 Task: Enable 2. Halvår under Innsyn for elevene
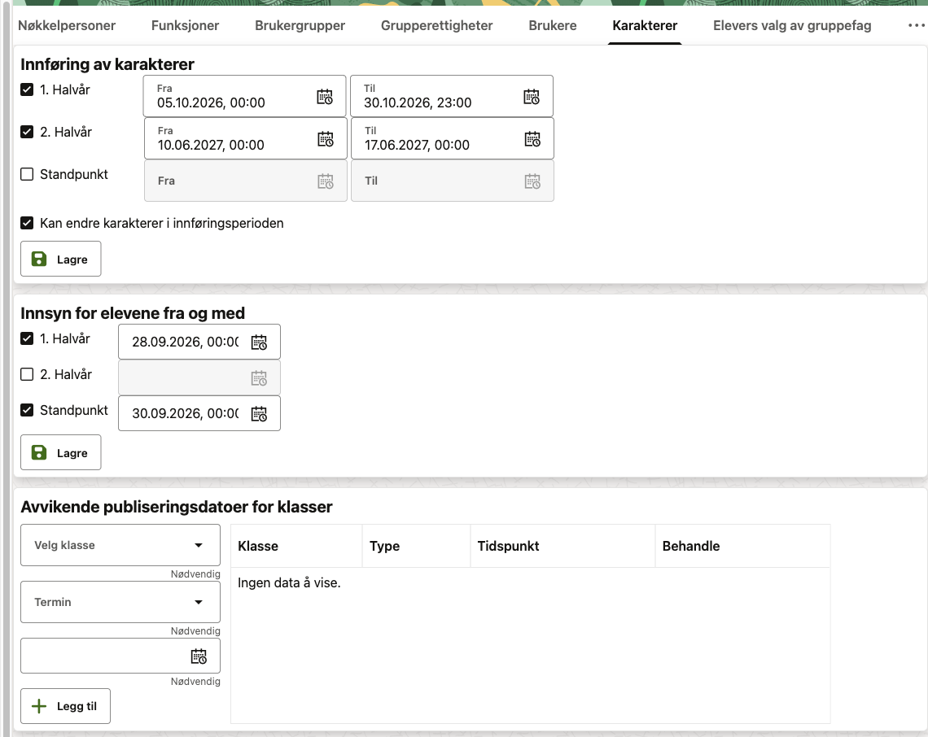(27, 374)
